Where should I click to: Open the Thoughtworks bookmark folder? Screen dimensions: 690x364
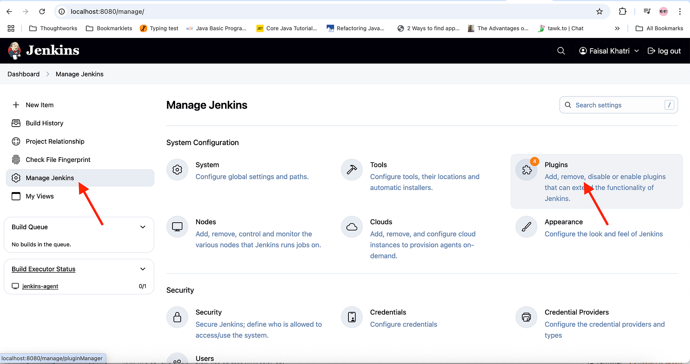[x=53, y=28]
